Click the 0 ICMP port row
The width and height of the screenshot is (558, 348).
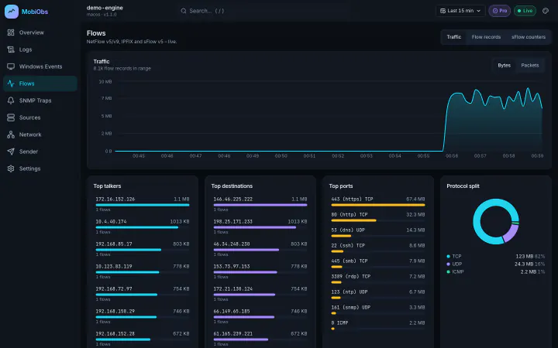[x=378, y=325]
